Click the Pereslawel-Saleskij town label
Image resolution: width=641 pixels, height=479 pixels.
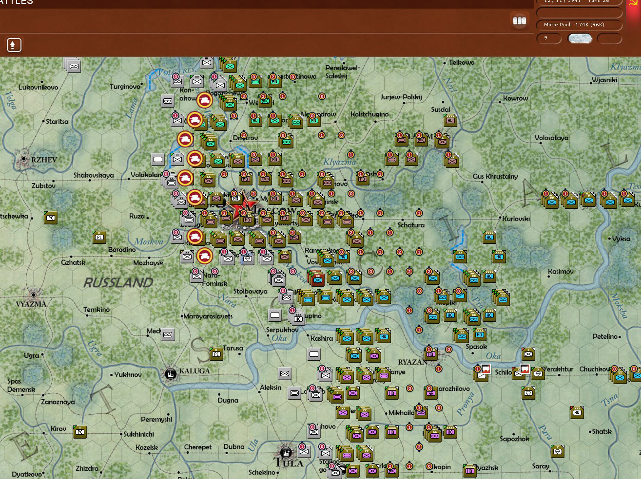tap(343, 72)
